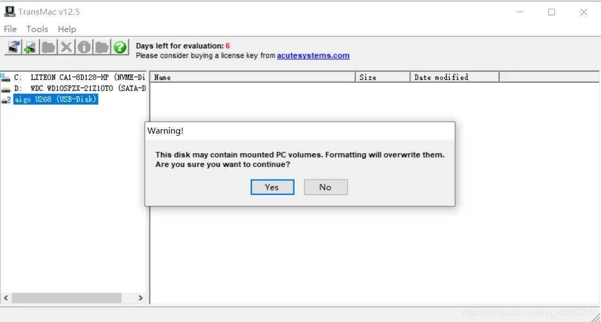
Task: Click the Days left for evaluation text
Action: tap(183, 46)
